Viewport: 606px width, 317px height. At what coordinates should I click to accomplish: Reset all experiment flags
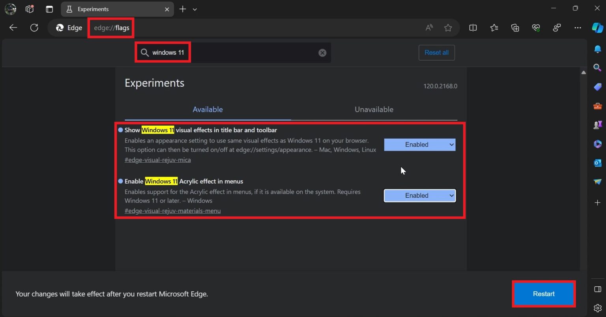click(x=436, y=52)
